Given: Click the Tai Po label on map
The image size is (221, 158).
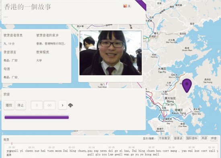Looking at the screenshot, I should click(162, 72).
